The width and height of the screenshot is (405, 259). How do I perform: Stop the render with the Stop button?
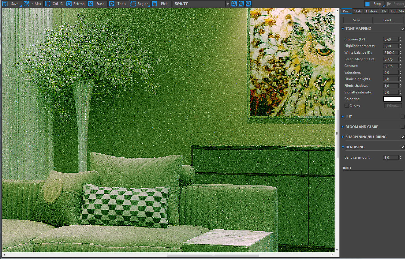374,4
